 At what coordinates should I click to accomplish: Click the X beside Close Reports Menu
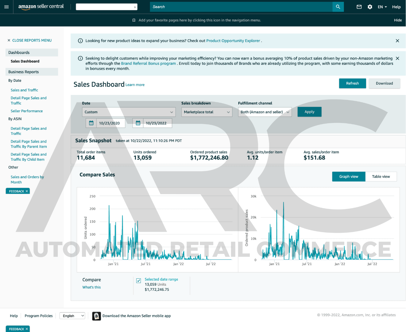point(9,40)
